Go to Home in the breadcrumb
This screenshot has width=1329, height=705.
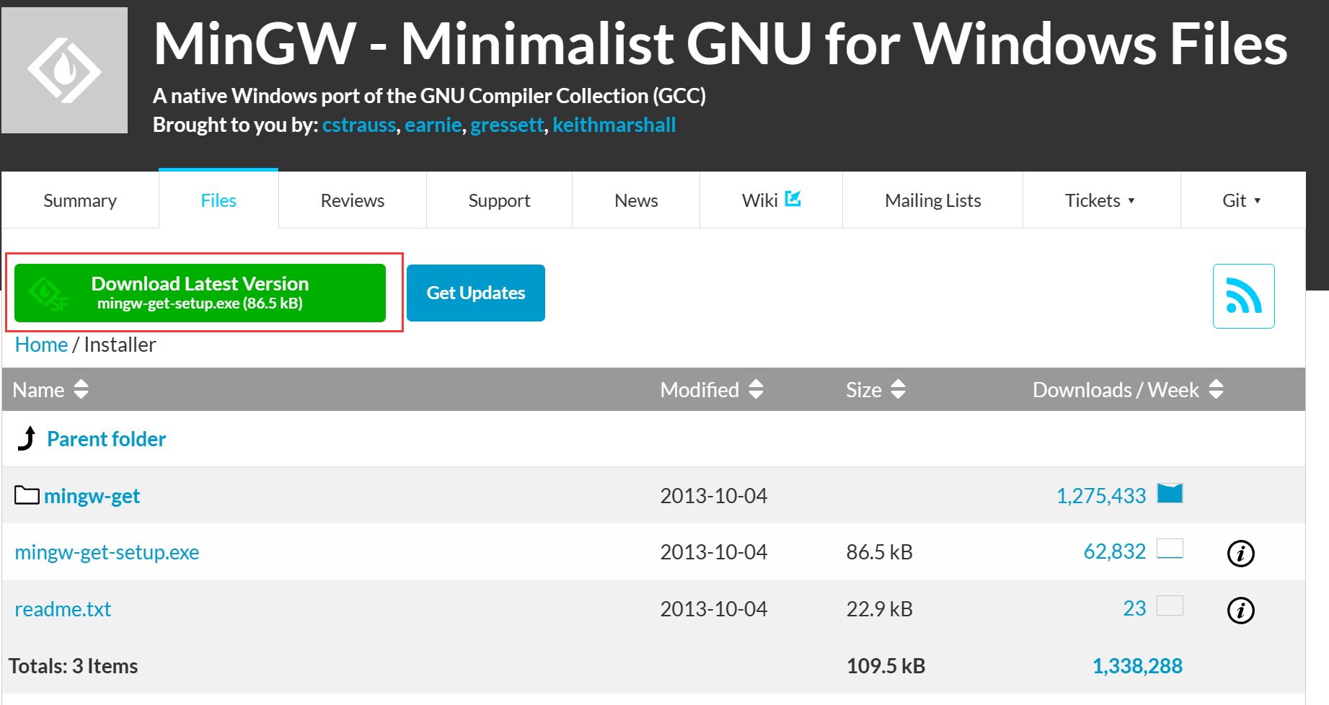point(41,345)
